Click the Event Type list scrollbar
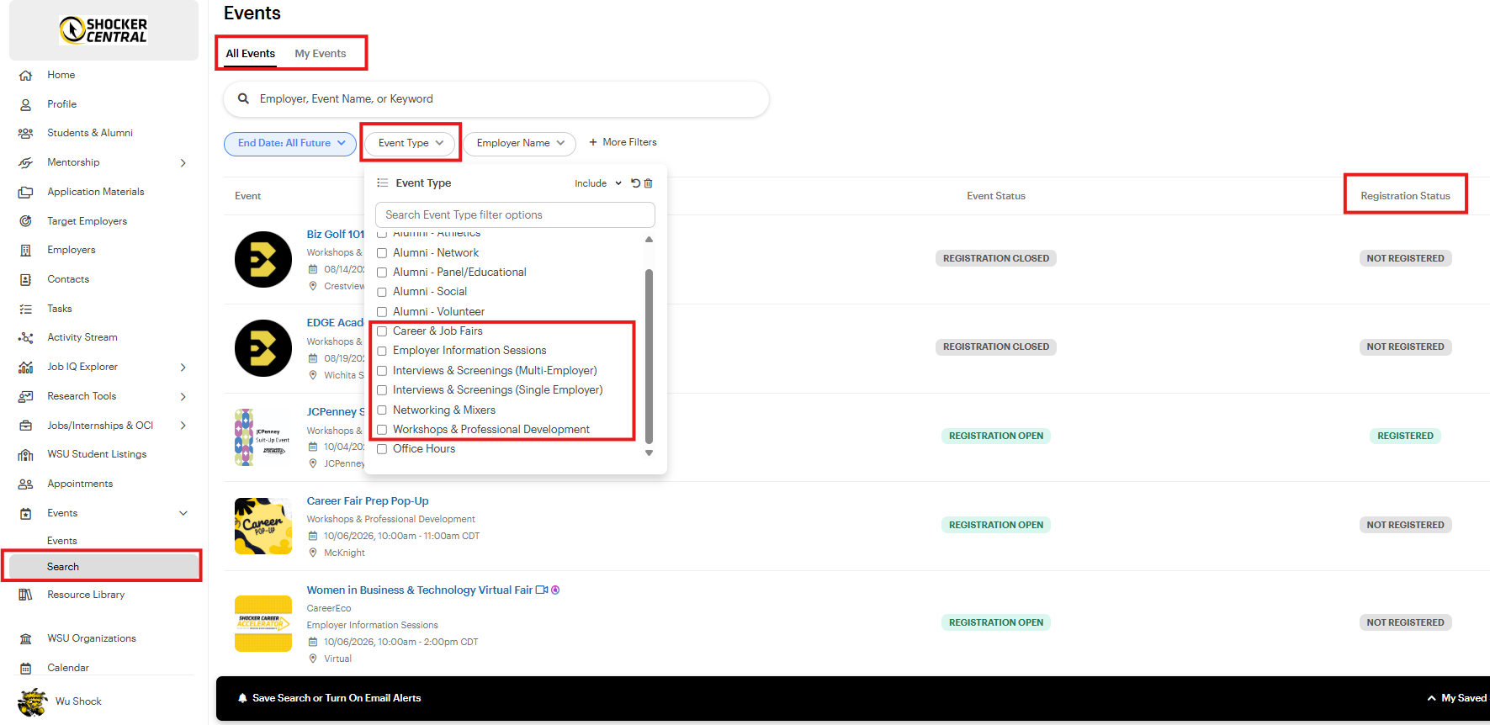The width and height of the screenshot is (1490, 725). click(649, 356)
